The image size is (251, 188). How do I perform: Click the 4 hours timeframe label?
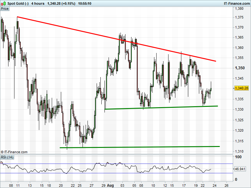pyautogui.click(x=38, y=3)
